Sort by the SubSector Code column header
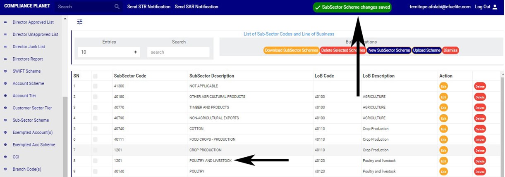 coord(130,76)
